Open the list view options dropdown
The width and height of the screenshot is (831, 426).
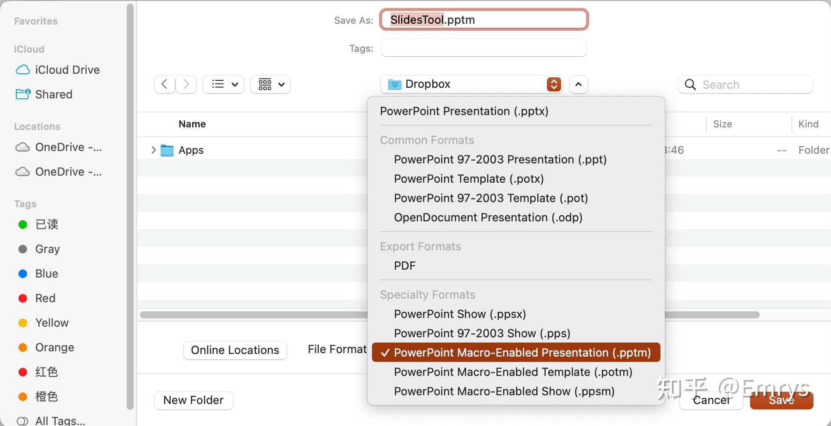point(224,84)
